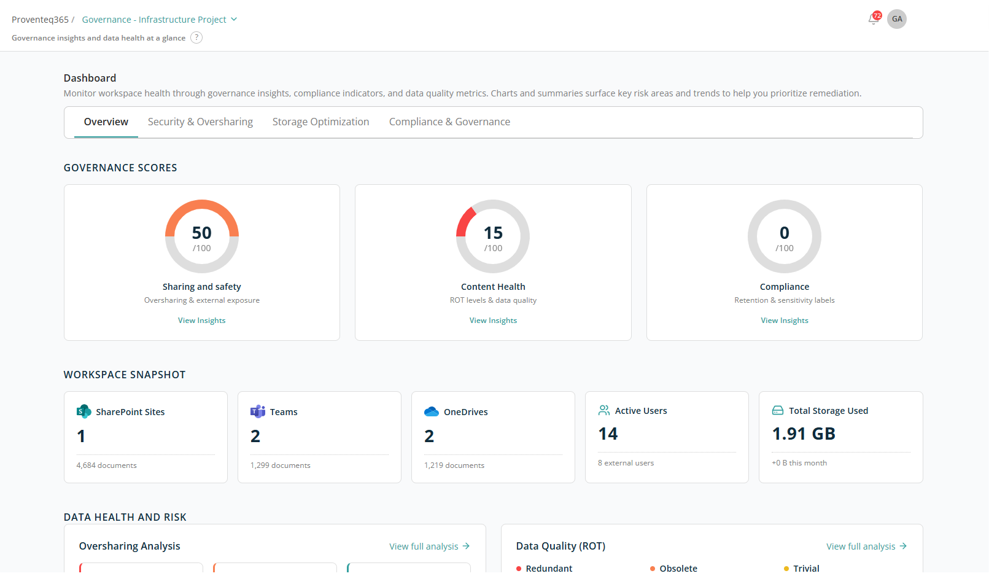The width and height of the screenshot is (989, 576).
Task: Click the 'ROT levels & data quality' subtitle
Action: click(x=493, y=300)
